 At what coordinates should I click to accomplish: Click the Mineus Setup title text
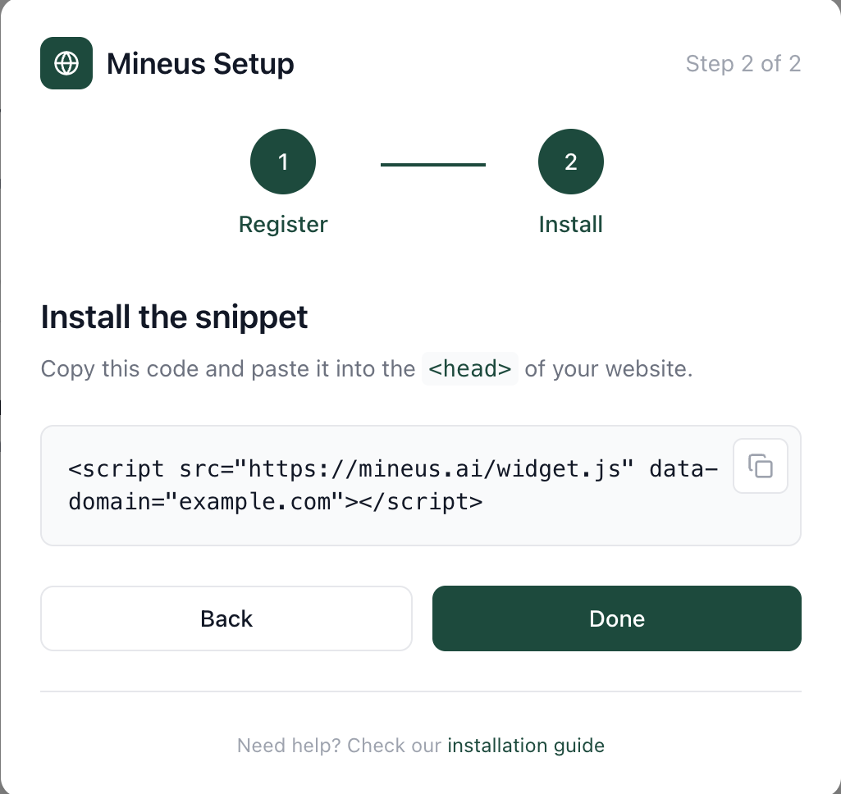[200, 63]
